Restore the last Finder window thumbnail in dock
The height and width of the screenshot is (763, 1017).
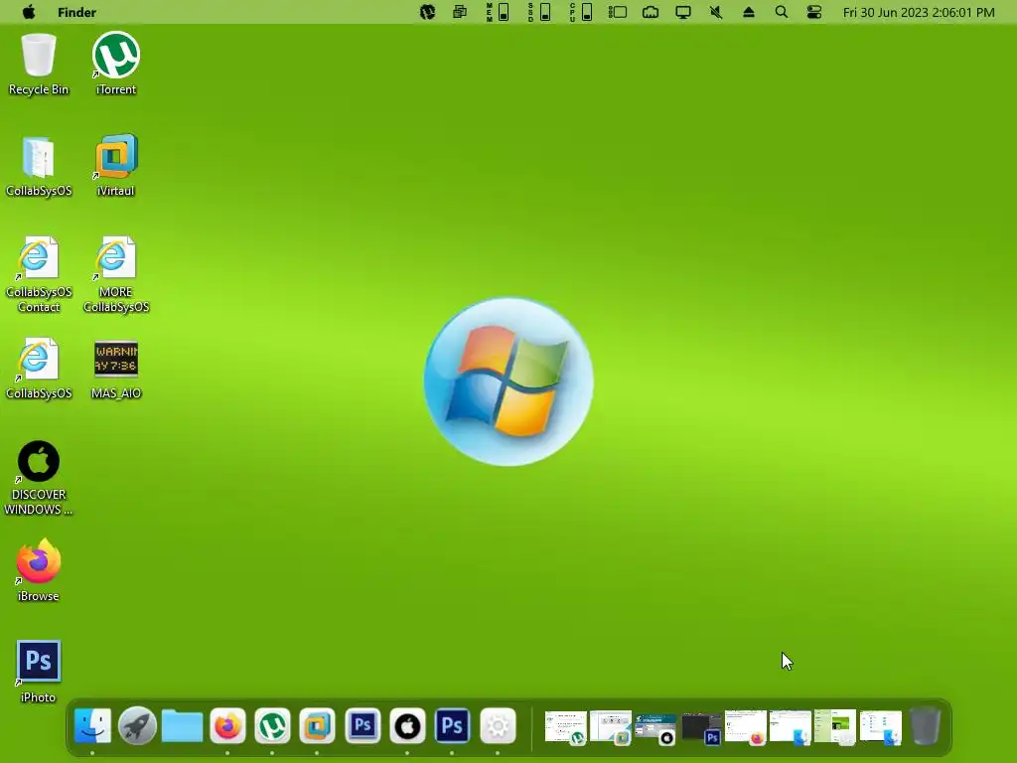[881, 726]
